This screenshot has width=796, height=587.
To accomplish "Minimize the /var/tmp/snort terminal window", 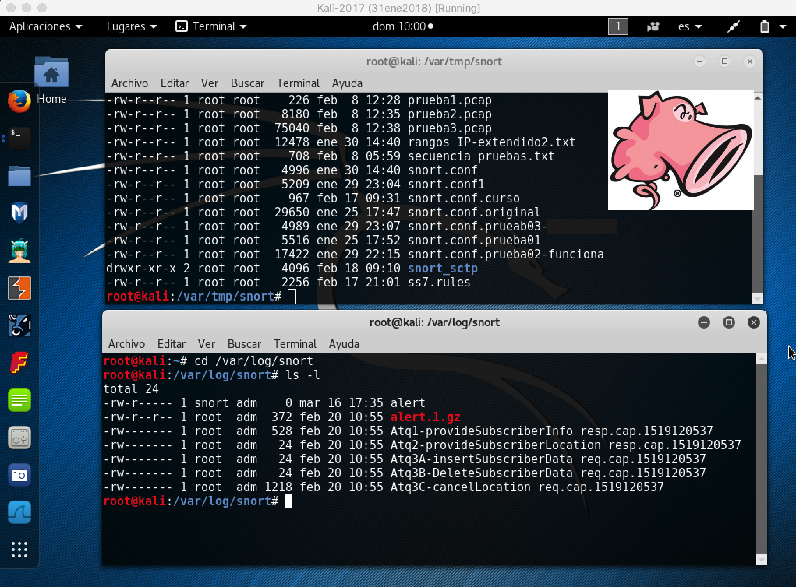I will tap(700, 62).
